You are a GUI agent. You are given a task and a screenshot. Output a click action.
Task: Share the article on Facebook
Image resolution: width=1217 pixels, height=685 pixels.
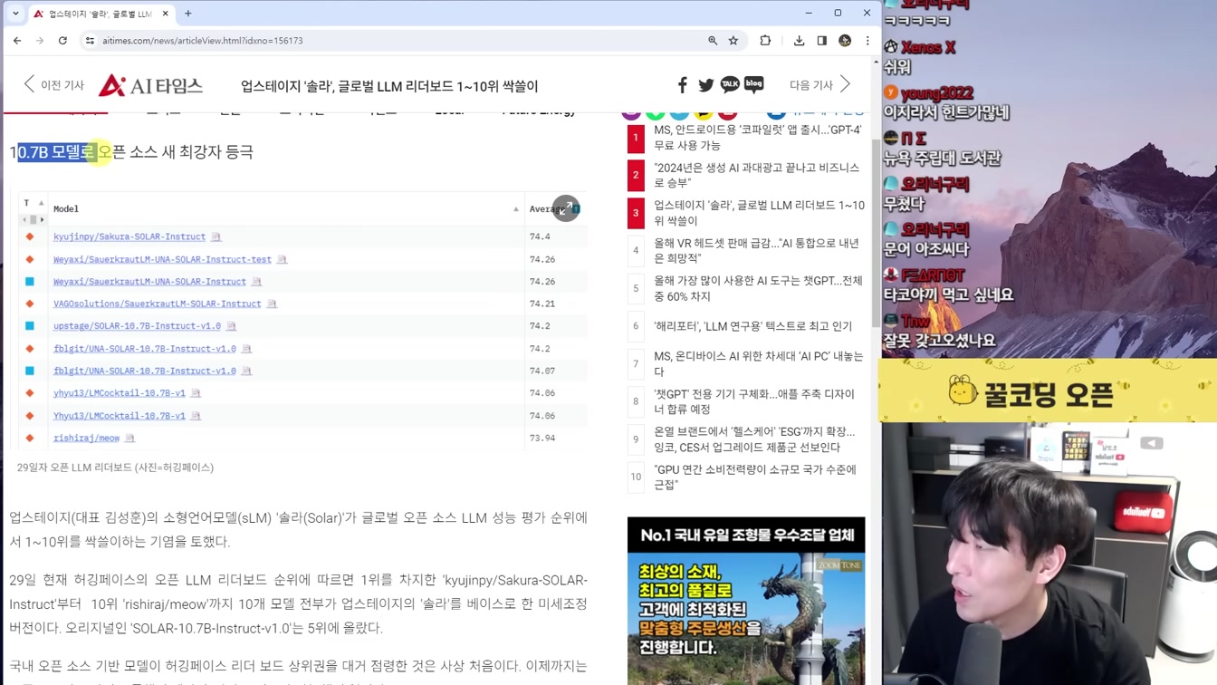[x=682, y=85]
